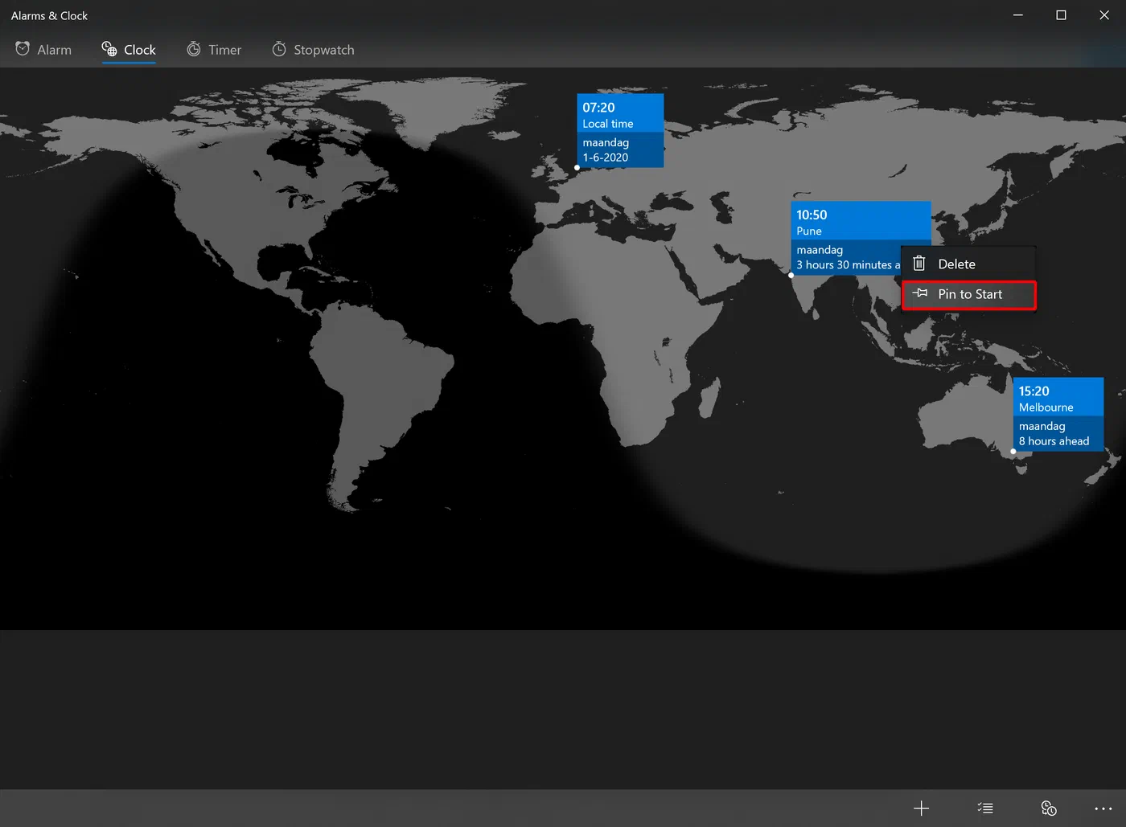The width and height of the screenshot is (1126, 827).
Task: Select the Melbourne clock card
Action: 1058,414
